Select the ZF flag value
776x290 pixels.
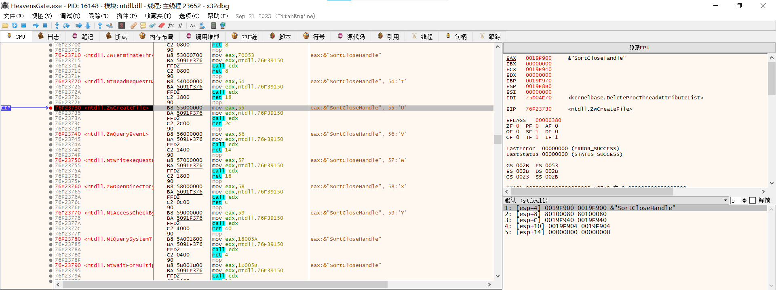tap(518, 126)
